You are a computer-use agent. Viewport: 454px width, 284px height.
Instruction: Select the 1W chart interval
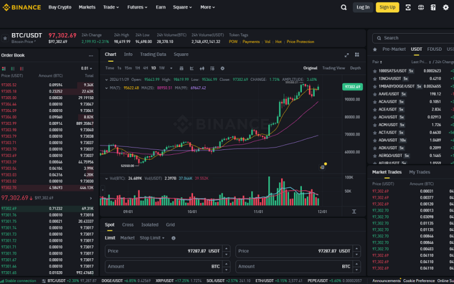[162, 68]
